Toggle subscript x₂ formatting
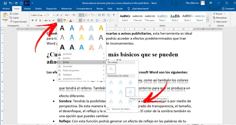 50,20
